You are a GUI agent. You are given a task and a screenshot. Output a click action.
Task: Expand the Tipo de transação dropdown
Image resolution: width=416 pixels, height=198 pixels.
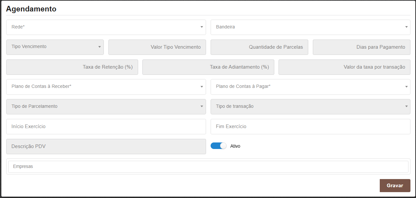coord(310,107)
